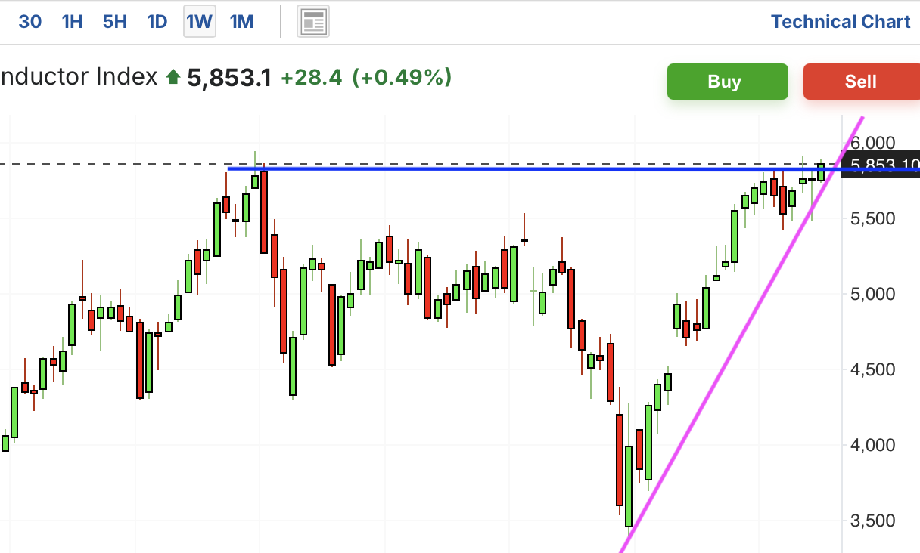The width and height of the screenshot is (920, 553).
Task: Select the 1D timeframe
Action: click(x=157, y=22)
